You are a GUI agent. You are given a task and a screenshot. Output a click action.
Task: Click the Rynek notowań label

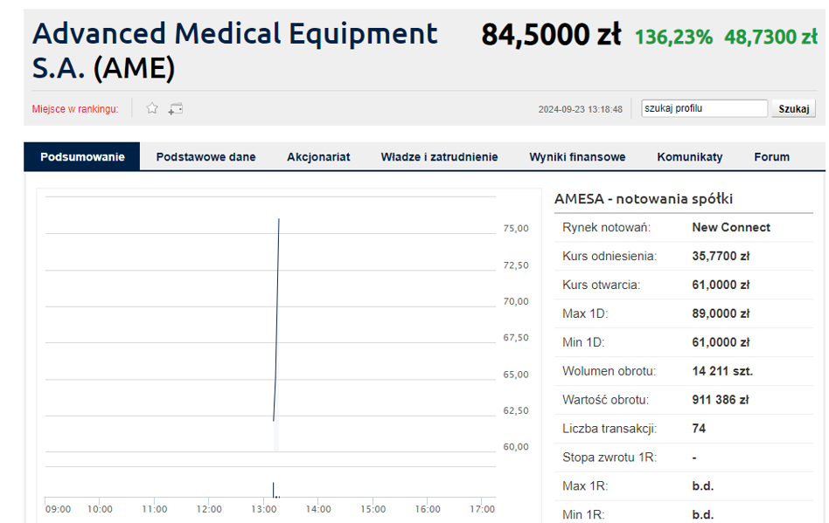click(606, 228)
